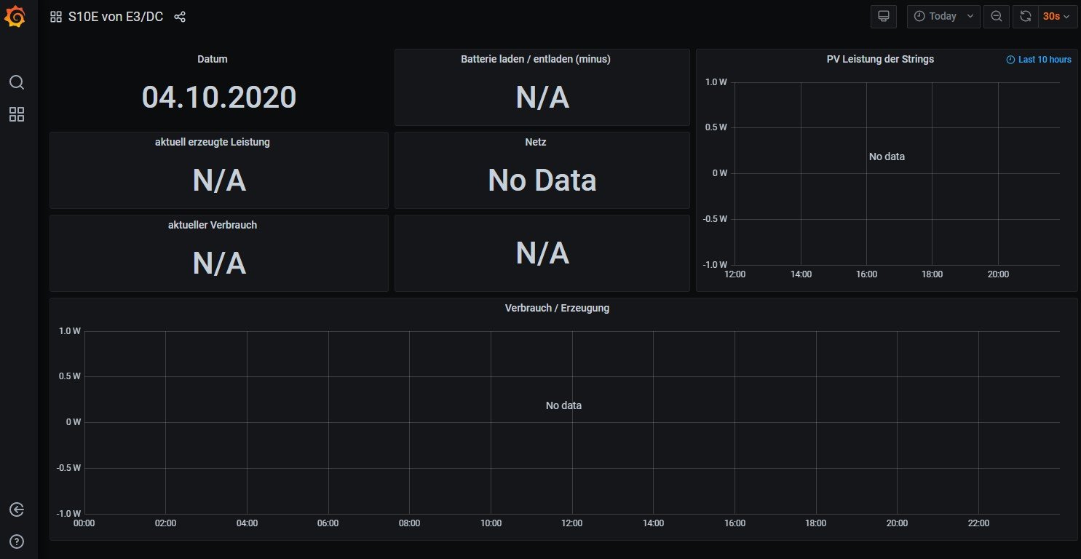Click the Grafana logo home icon
Viewport: 1081px width, 559px height.
point(16,17)
